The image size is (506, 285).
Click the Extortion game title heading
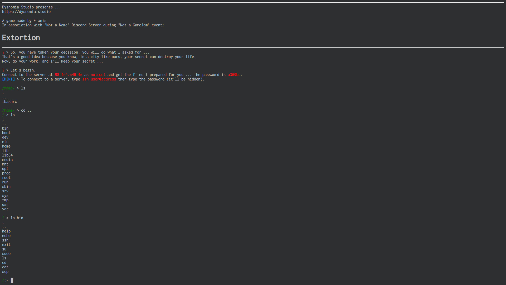point(21,38)
